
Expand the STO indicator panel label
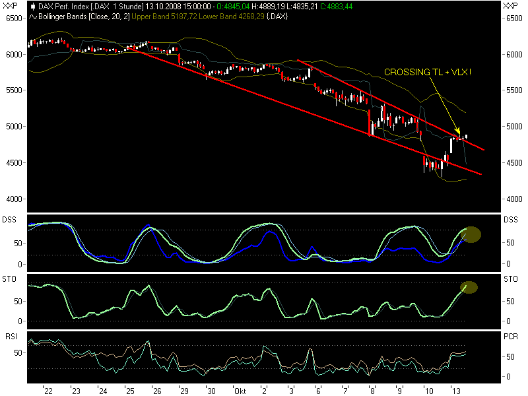(10, 280)
